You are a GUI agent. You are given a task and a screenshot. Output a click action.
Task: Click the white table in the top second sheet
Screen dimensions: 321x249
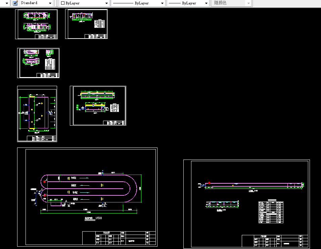99,24
